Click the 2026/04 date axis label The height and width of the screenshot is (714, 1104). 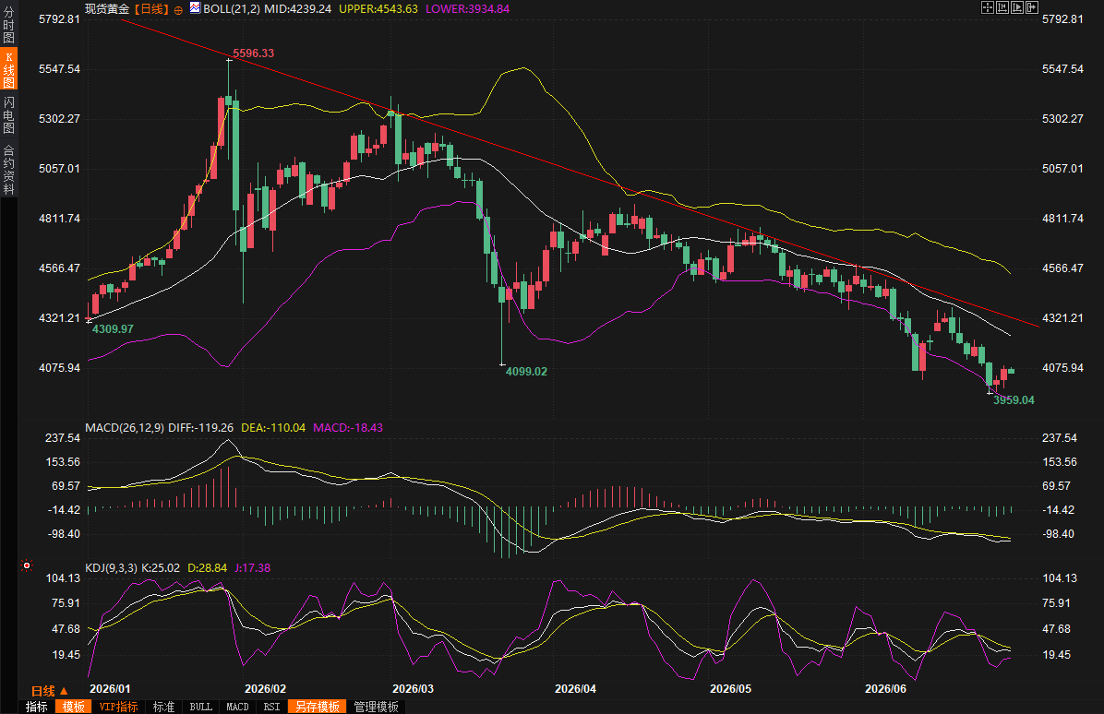[575, 689]
